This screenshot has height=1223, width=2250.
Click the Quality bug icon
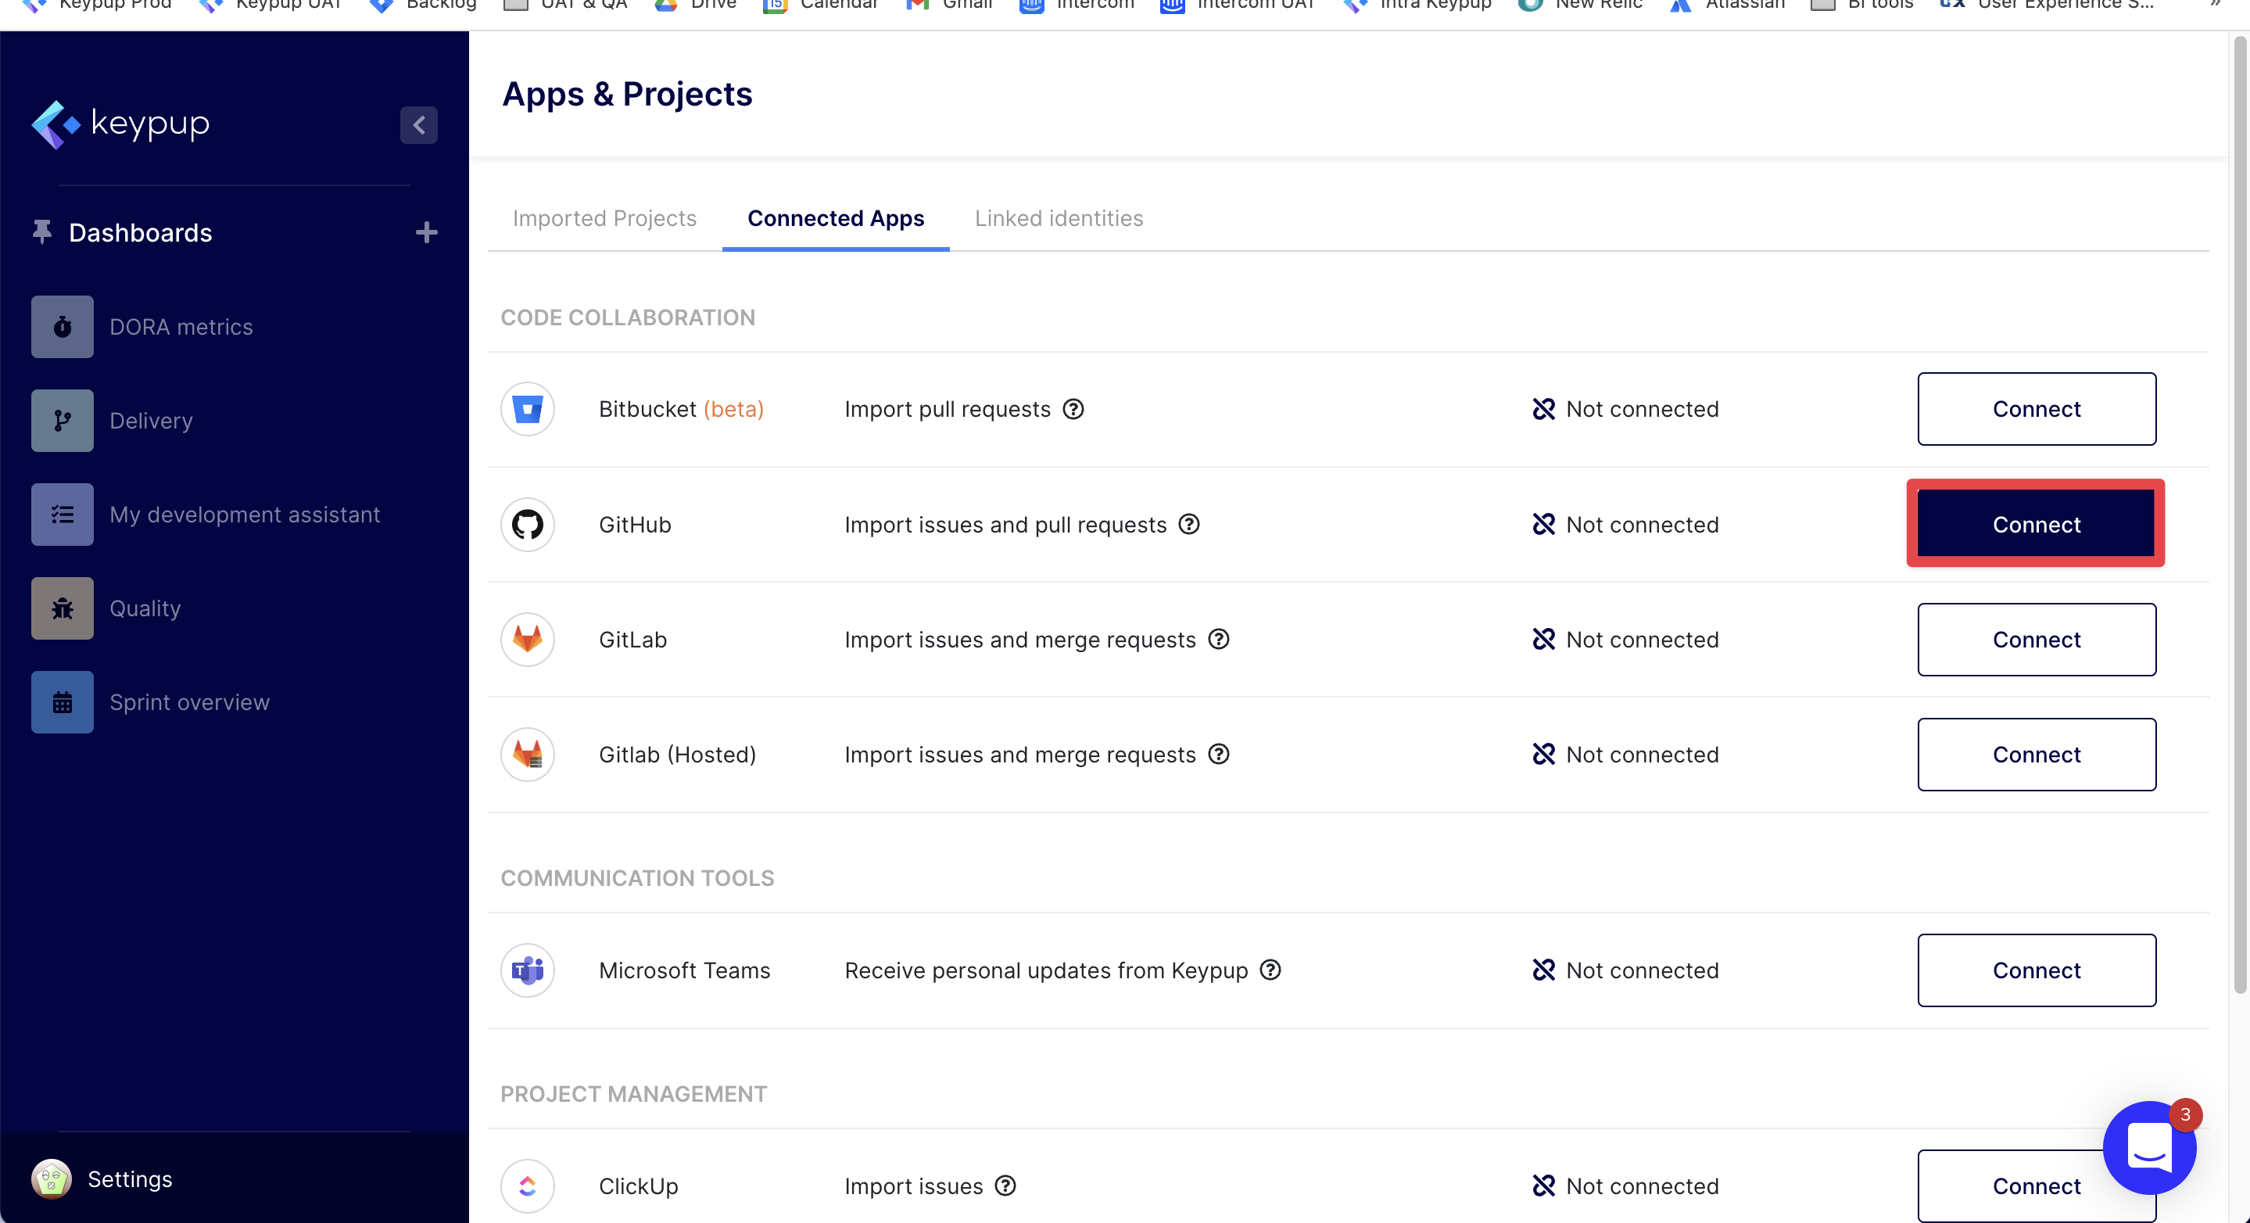[62, 608]
